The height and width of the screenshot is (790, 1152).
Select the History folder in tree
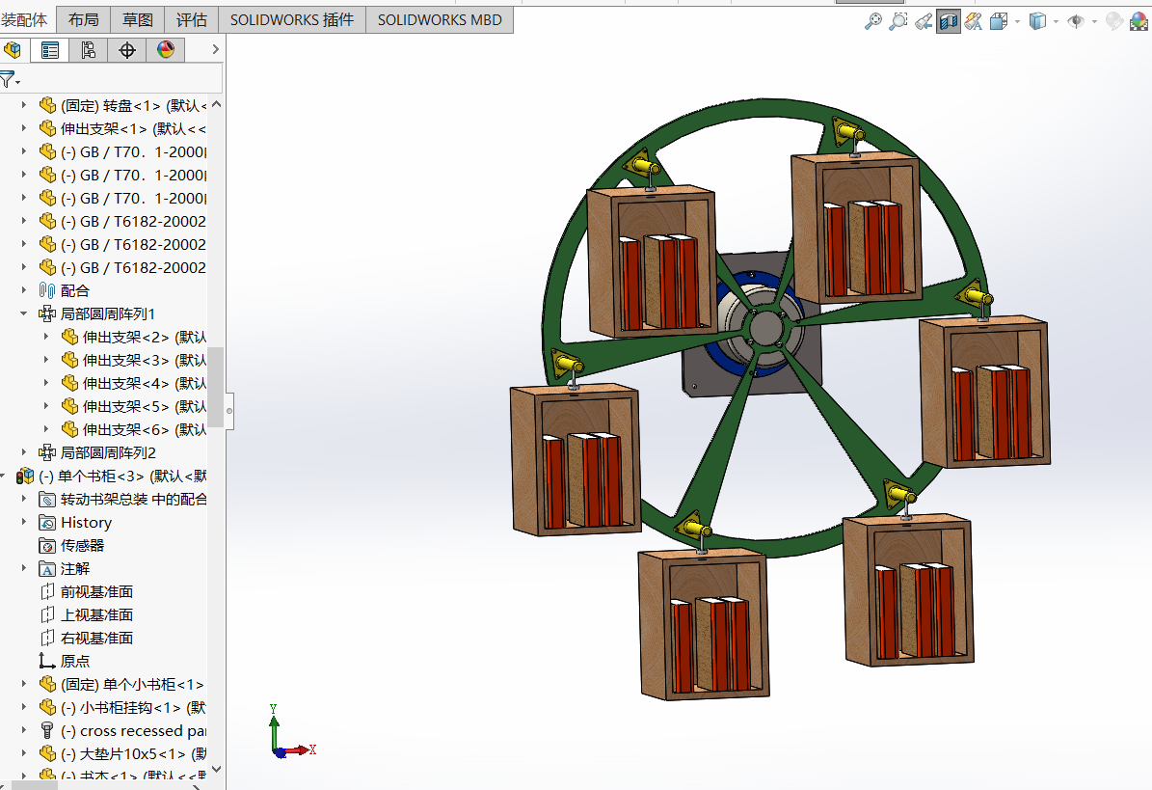tap(86, 522)
